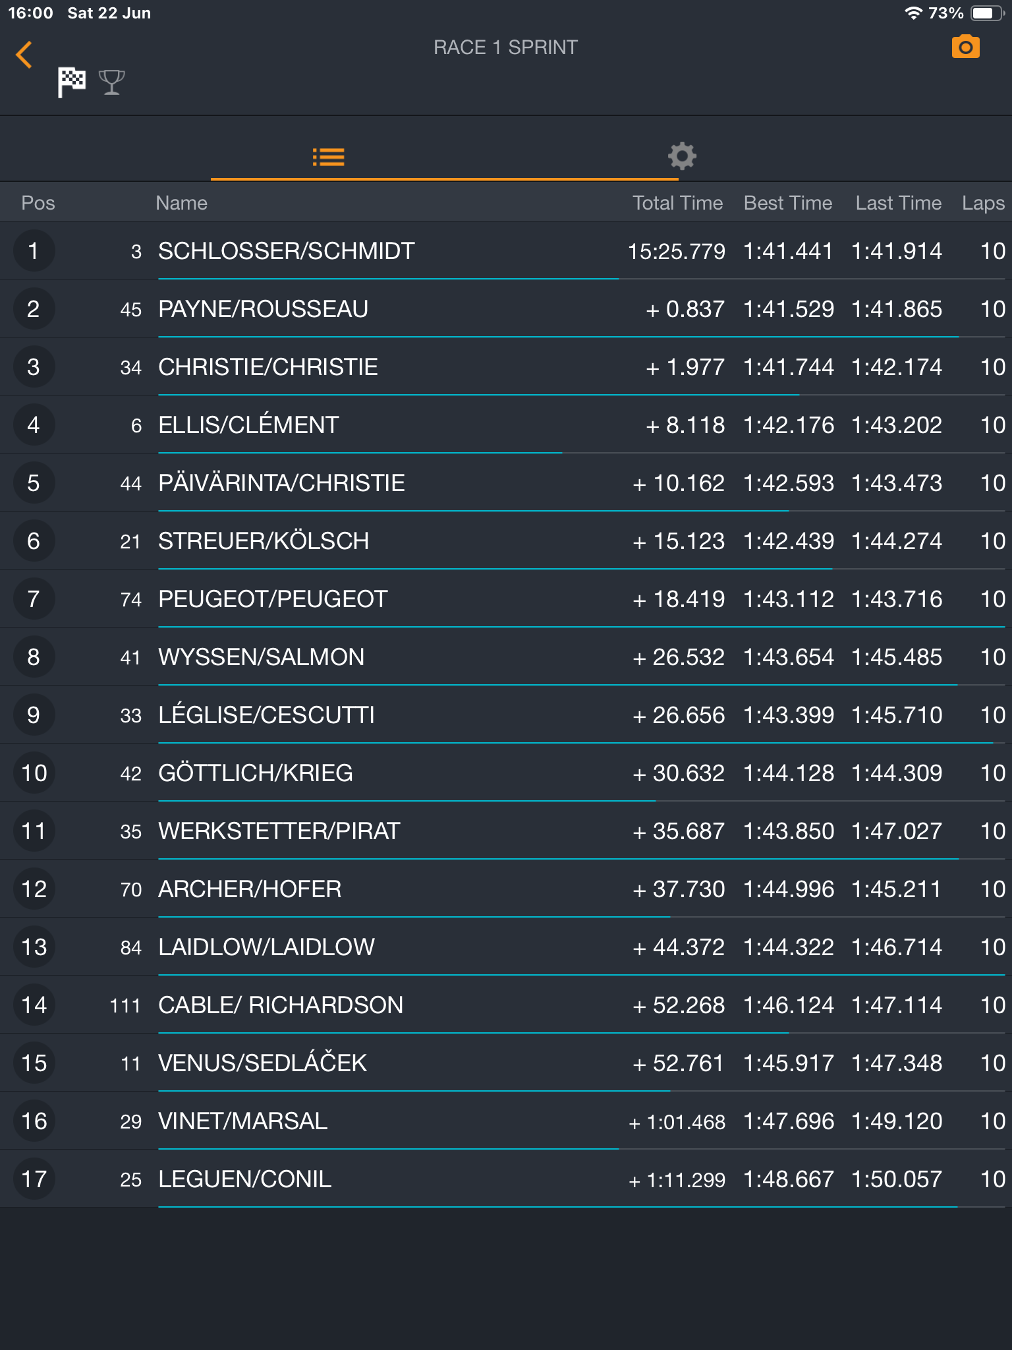Image resolution: width=1012 pixels, height=1350 pixels.
Task: Sort by the Best Time column header
Action: (788, 203)
